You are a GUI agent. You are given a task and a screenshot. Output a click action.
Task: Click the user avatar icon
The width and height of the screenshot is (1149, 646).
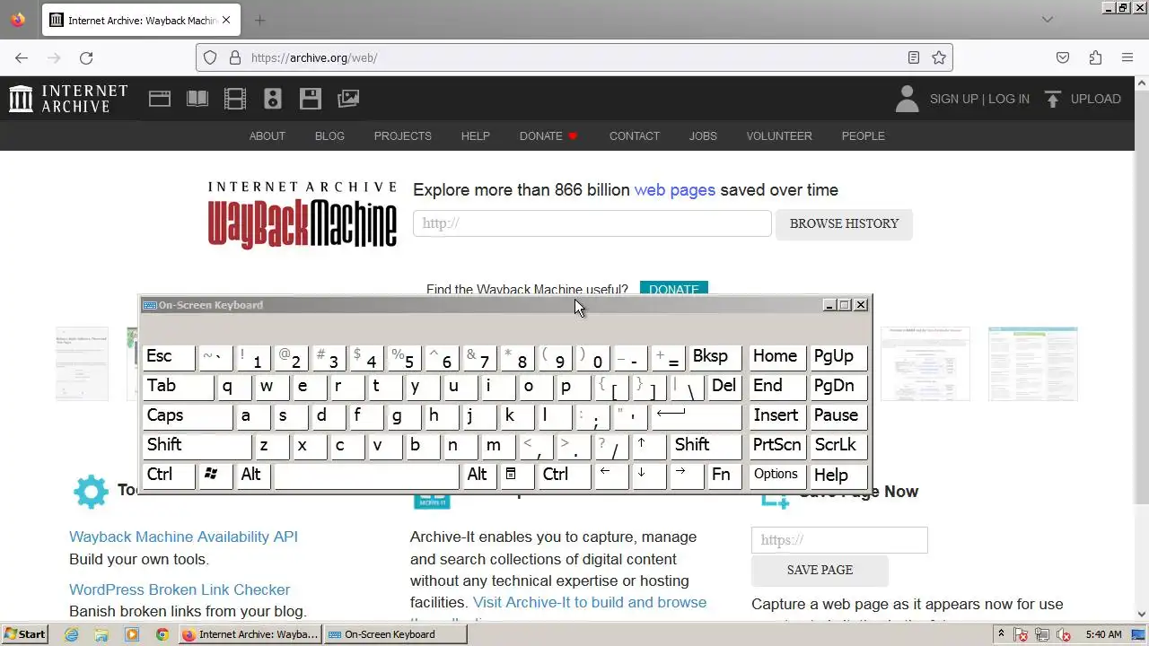coord(908,99)
